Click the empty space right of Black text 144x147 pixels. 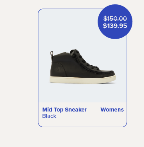(91, 117)
